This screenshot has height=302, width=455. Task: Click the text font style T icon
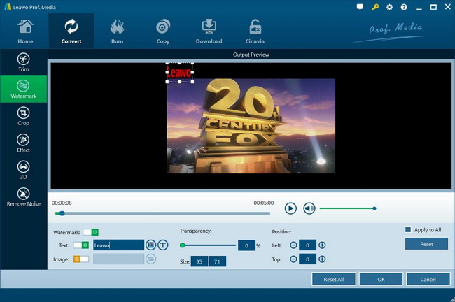click(x=163, y=245)
